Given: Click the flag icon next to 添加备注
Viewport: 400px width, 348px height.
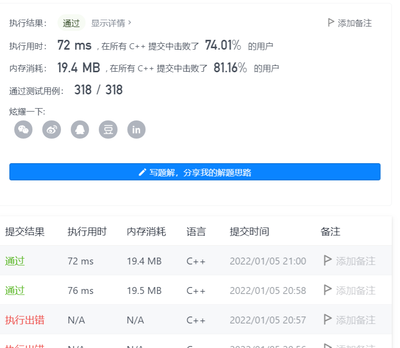Looking at the screenshot, I should pyautogui.click(x=332, y=21).
